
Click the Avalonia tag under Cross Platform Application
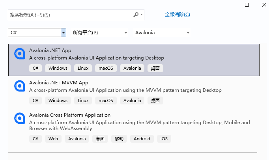77,139
